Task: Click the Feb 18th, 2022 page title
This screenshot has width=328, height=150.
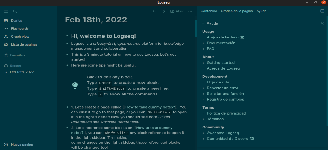Action: click(96, 20)
